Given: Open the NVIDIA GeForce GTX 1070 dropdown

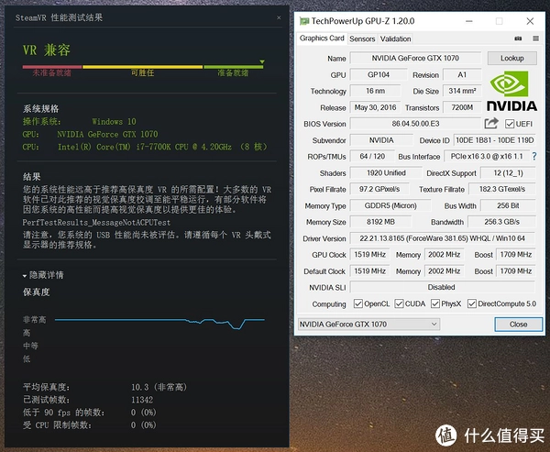Looking at the screenshot, I should 368,324.
